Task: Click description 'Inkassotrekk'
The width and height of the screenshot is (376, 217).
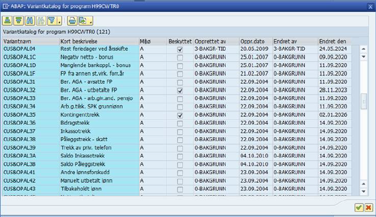Action: [75, 131]
